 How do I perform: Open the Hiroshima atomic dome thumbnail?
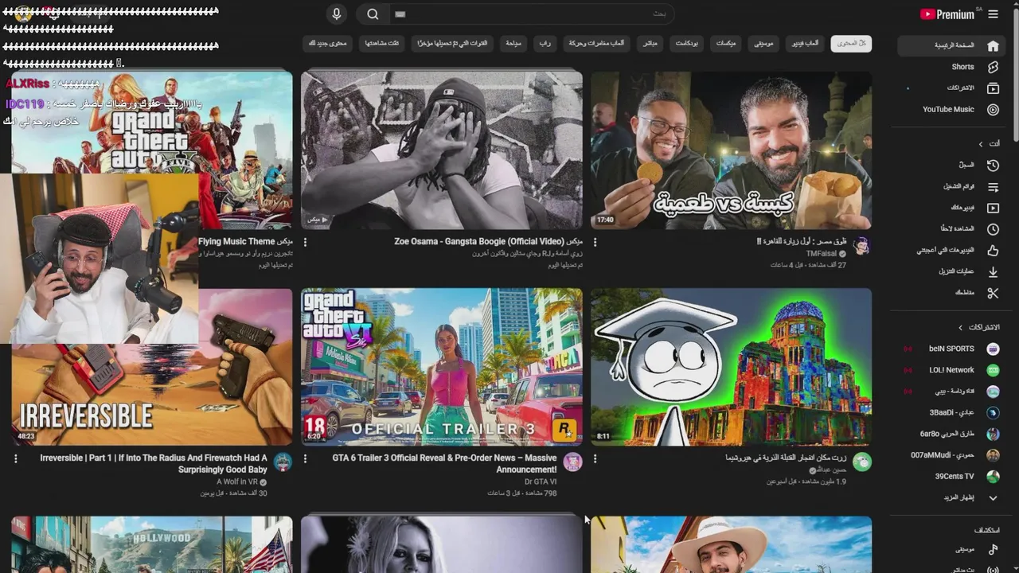[x=731, y=367]
